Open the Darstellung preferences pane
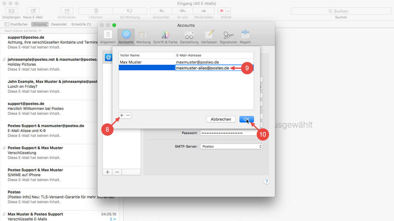 point(189,37)
